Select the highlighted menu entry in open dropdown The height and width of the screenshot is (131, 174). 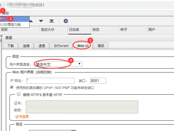14,19
